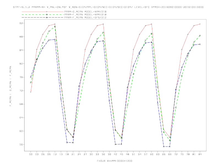Click the triangle marker on blue legend line
The image size is (218, 168).
click(47, 18)
